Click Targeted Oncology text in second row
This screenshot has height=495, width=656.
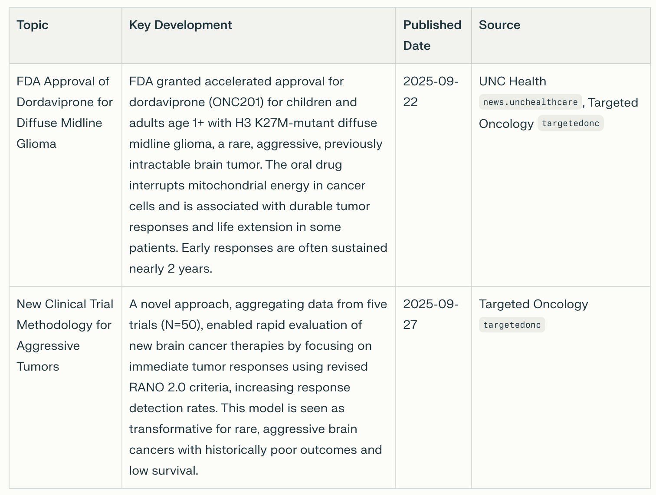tap(533, 304)
